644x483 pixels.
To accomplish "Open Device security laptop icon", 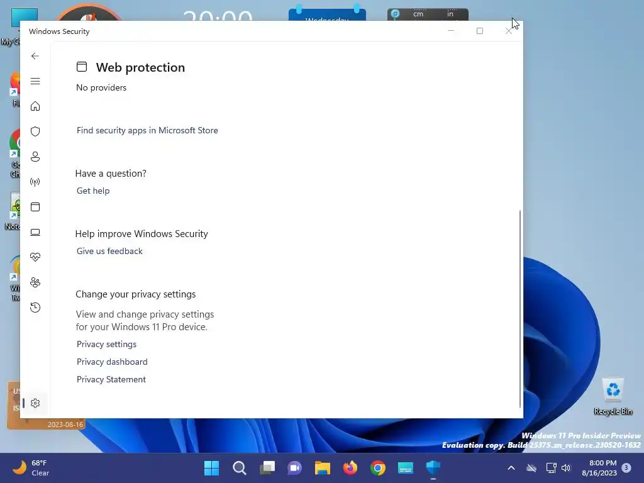I will pyautogui.click(x=35, y=233).
